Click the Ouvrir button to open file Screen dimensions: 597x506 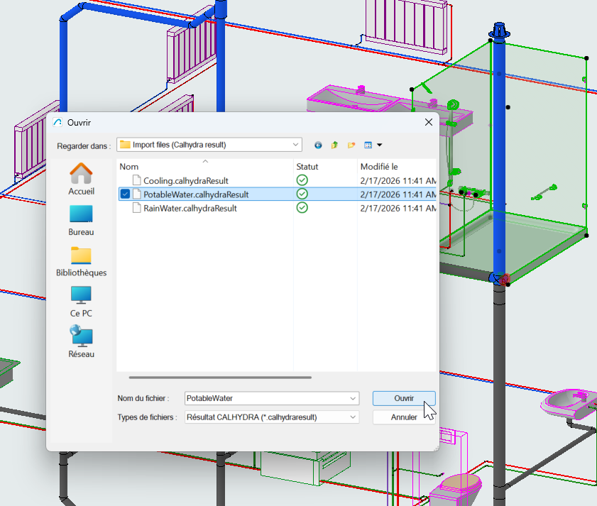(x=404, y=398)
